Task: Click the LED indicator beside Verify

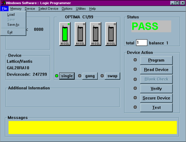Action: [135, 88]
